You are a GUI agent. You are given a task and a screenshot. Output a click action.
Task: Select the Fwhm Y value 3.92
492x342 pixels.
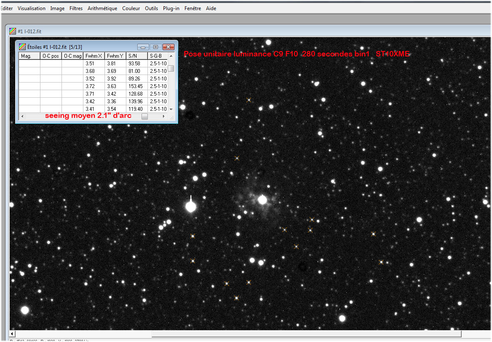click(111, 78)
